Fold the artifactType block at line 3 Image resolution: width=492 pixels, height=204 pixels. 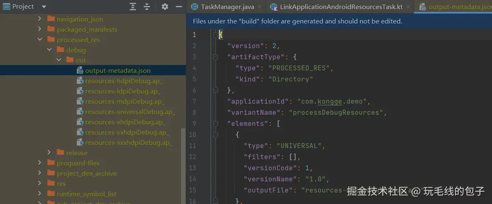pos(216,57)
